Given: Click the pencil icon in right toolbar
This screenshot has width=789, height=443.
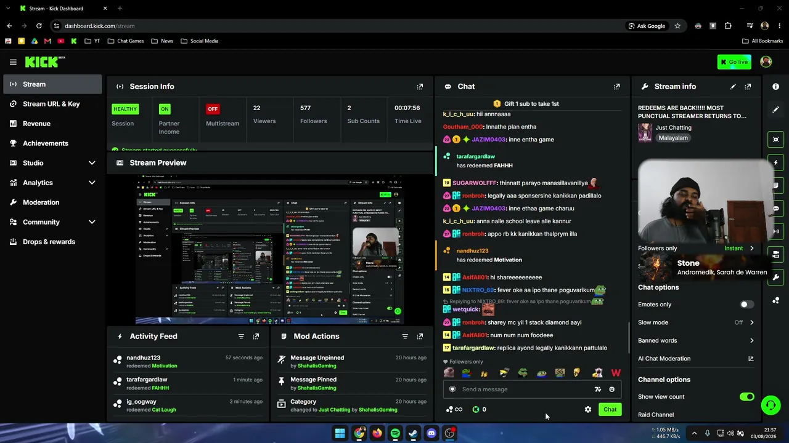Looking at the screenshot, I should (x=775, y=110).
